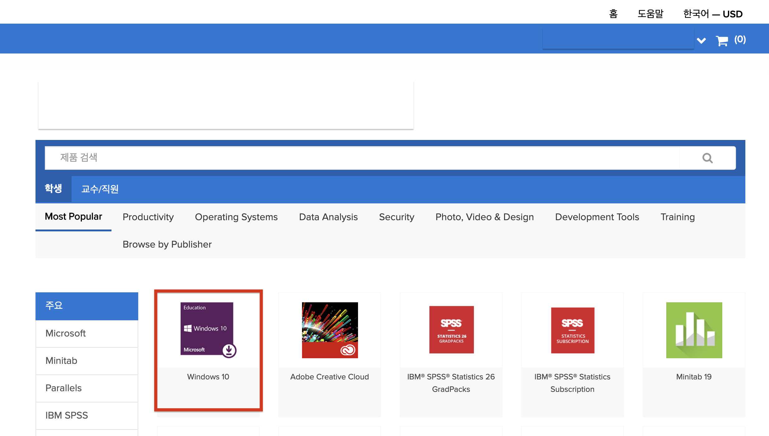Select the 학생 tab
769x436 pixels.
53,188
